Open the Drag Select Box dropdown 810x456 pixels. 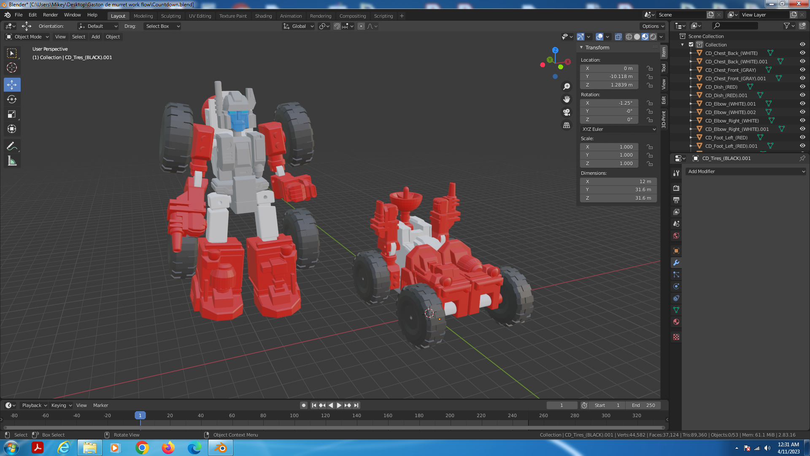[x=162, y=26]
